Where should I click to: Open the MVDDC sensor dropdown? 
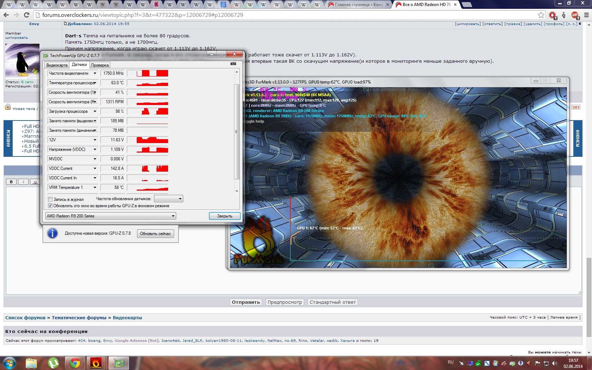pos(95,159)
